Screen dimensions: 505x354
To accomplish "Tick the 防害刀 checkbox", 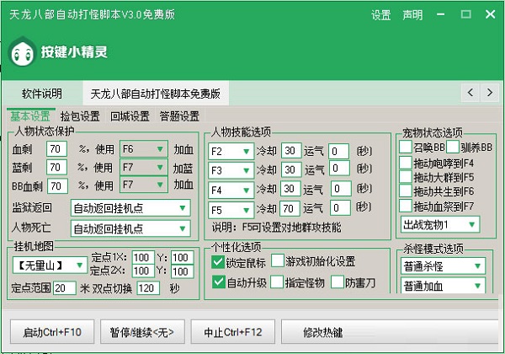I will 337,282.
